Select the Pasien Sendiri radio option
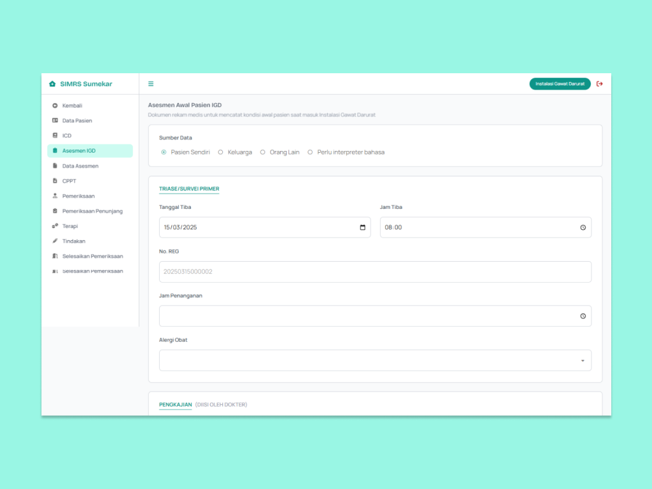 tap(164, 152)
